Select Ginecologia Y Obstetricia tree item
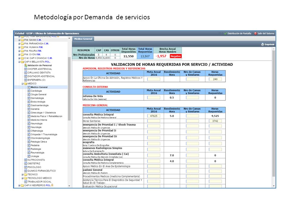This screenshot has width=286, height=214. click(43, 113)
